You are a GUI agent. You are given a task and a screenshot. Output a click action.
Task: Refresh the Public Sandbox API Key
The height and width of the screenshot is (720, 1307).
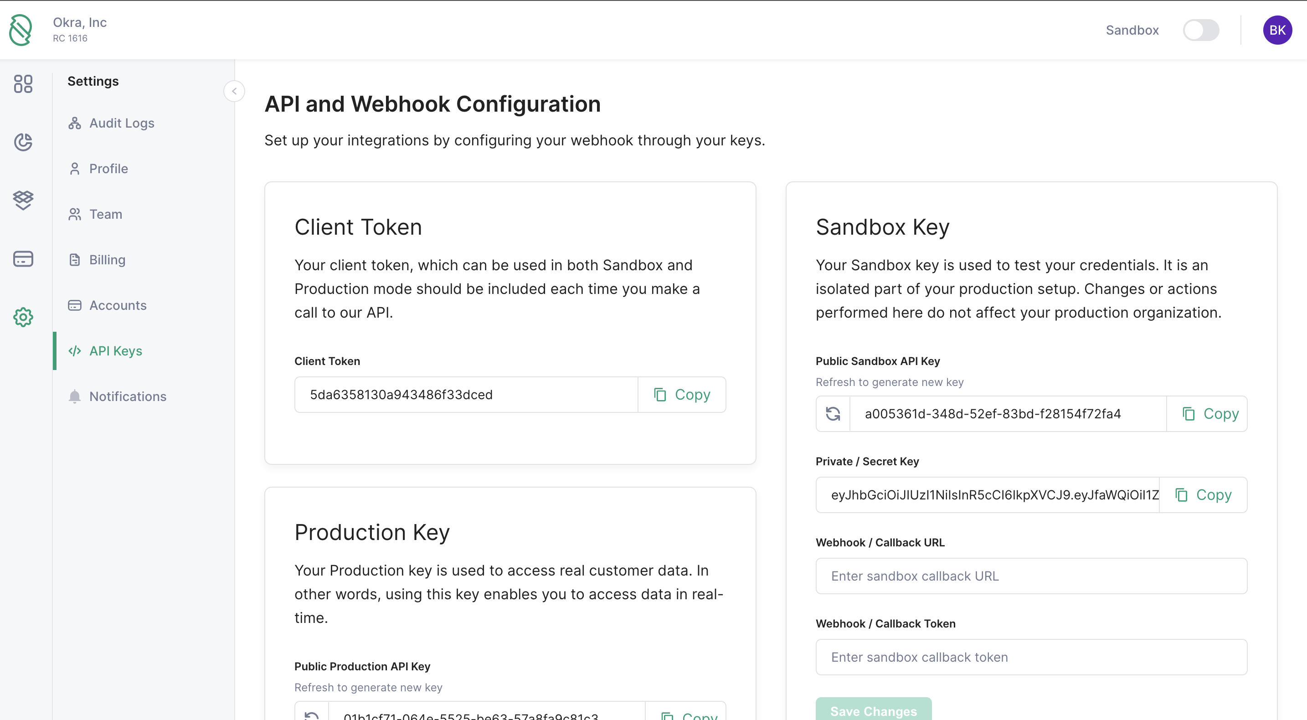pyautogui.click(x=833, y=414)
